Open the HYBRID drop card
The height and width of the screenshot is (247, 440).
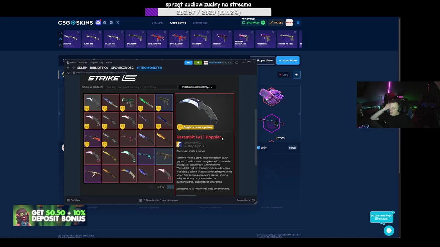(222, 39)
